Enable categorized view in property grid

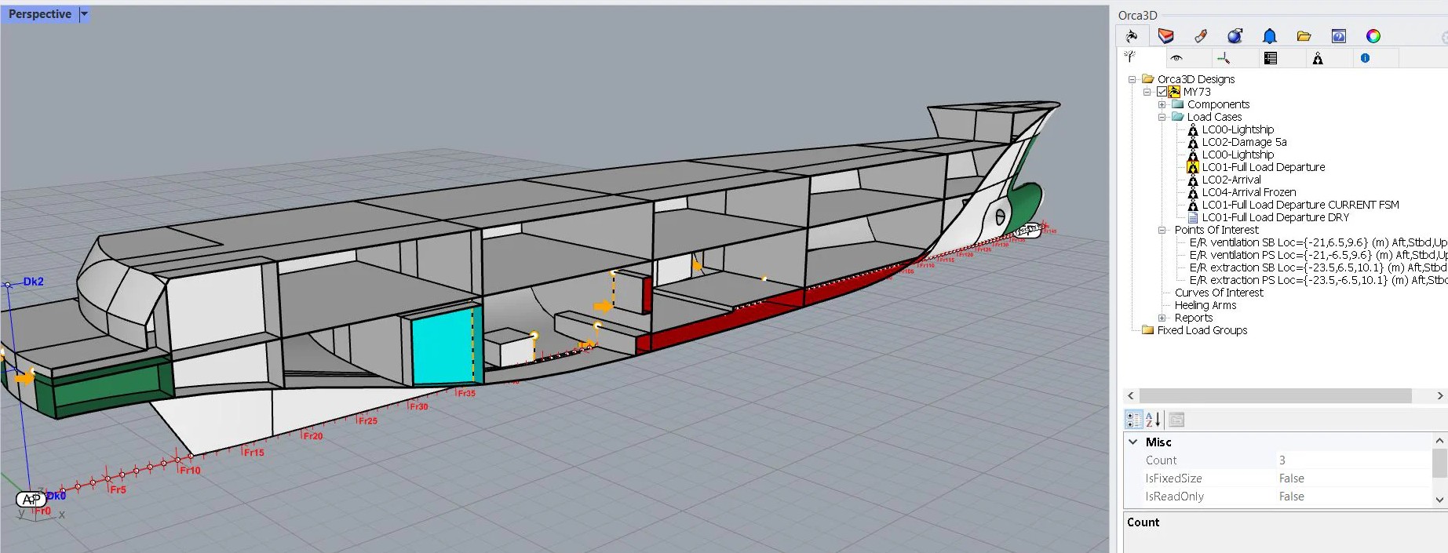click(1134, 420)
